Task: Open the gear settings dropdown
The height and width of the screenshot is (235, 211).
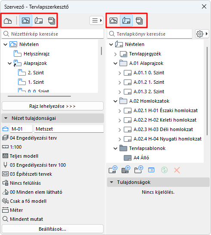Action: tap(202, 34)
